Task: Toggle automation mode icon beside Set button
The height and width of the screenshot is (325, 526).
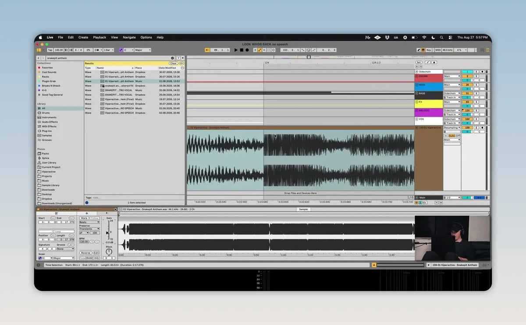Action: coord(428,63)
